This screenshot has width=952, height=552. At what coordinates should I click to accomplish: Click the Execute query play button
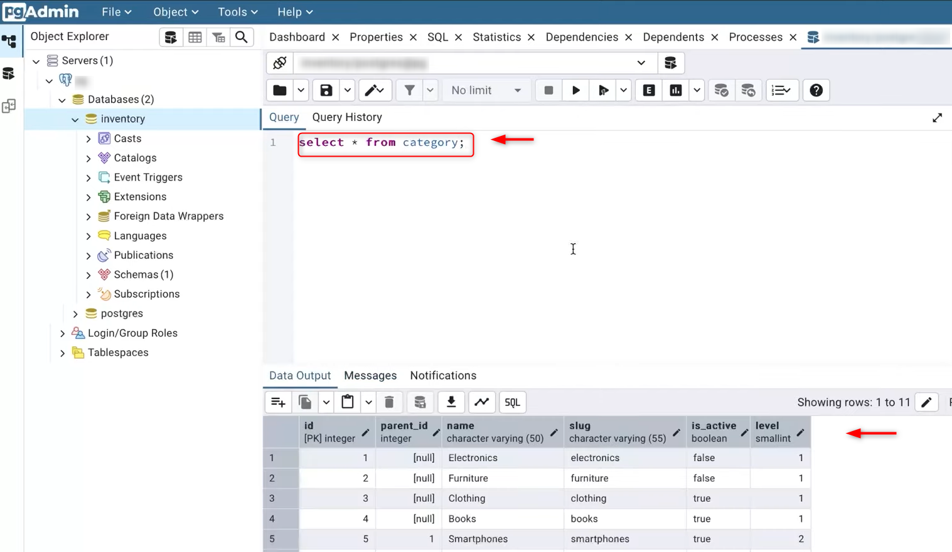[575, 90]
